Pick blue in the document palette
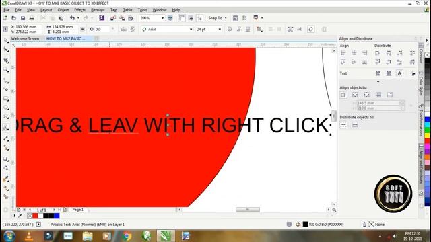 [x=57, y=216]
